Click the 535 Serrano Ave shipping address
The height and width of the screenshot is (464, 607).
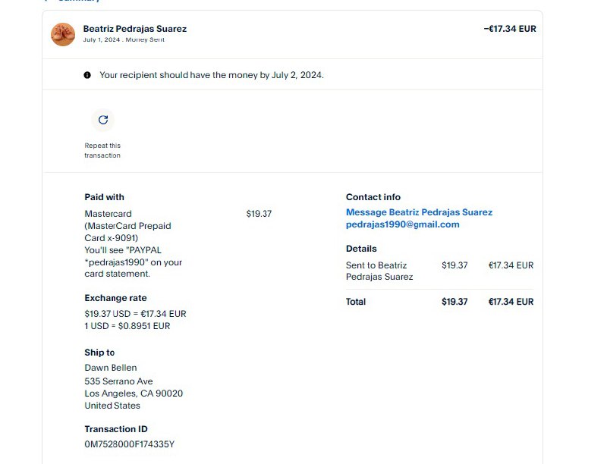[118, 381]
